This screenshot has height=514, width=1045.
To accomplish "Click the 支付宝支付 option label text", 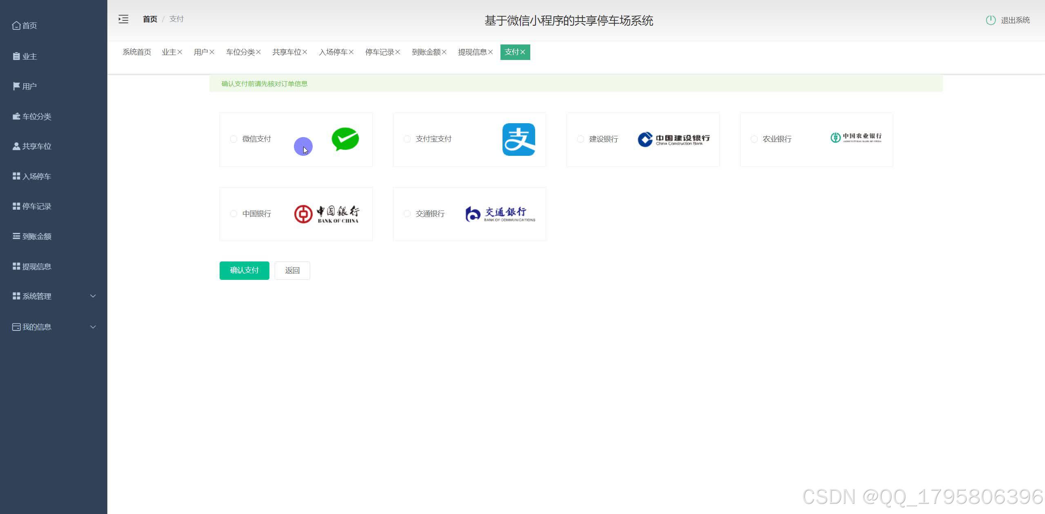I will (434, 139).
